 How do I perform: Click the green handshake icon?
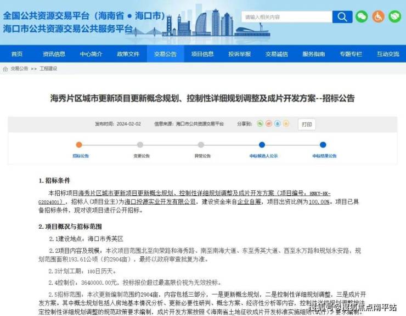(395, 17)
